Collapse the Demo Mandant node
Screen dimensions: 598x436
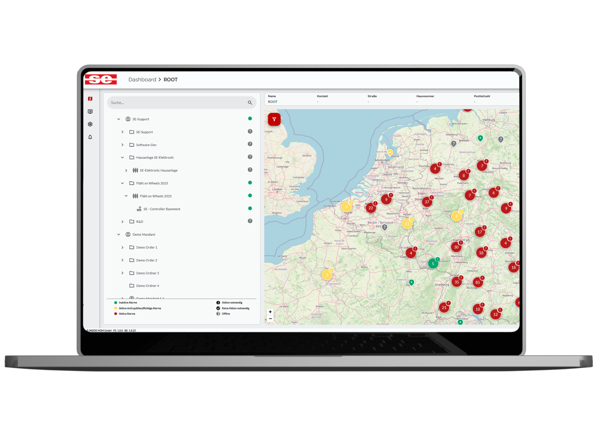119,235
